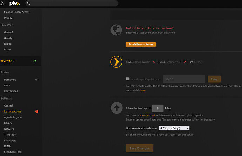Follow the orange 'here' link
242x156 pixels.
143,90
